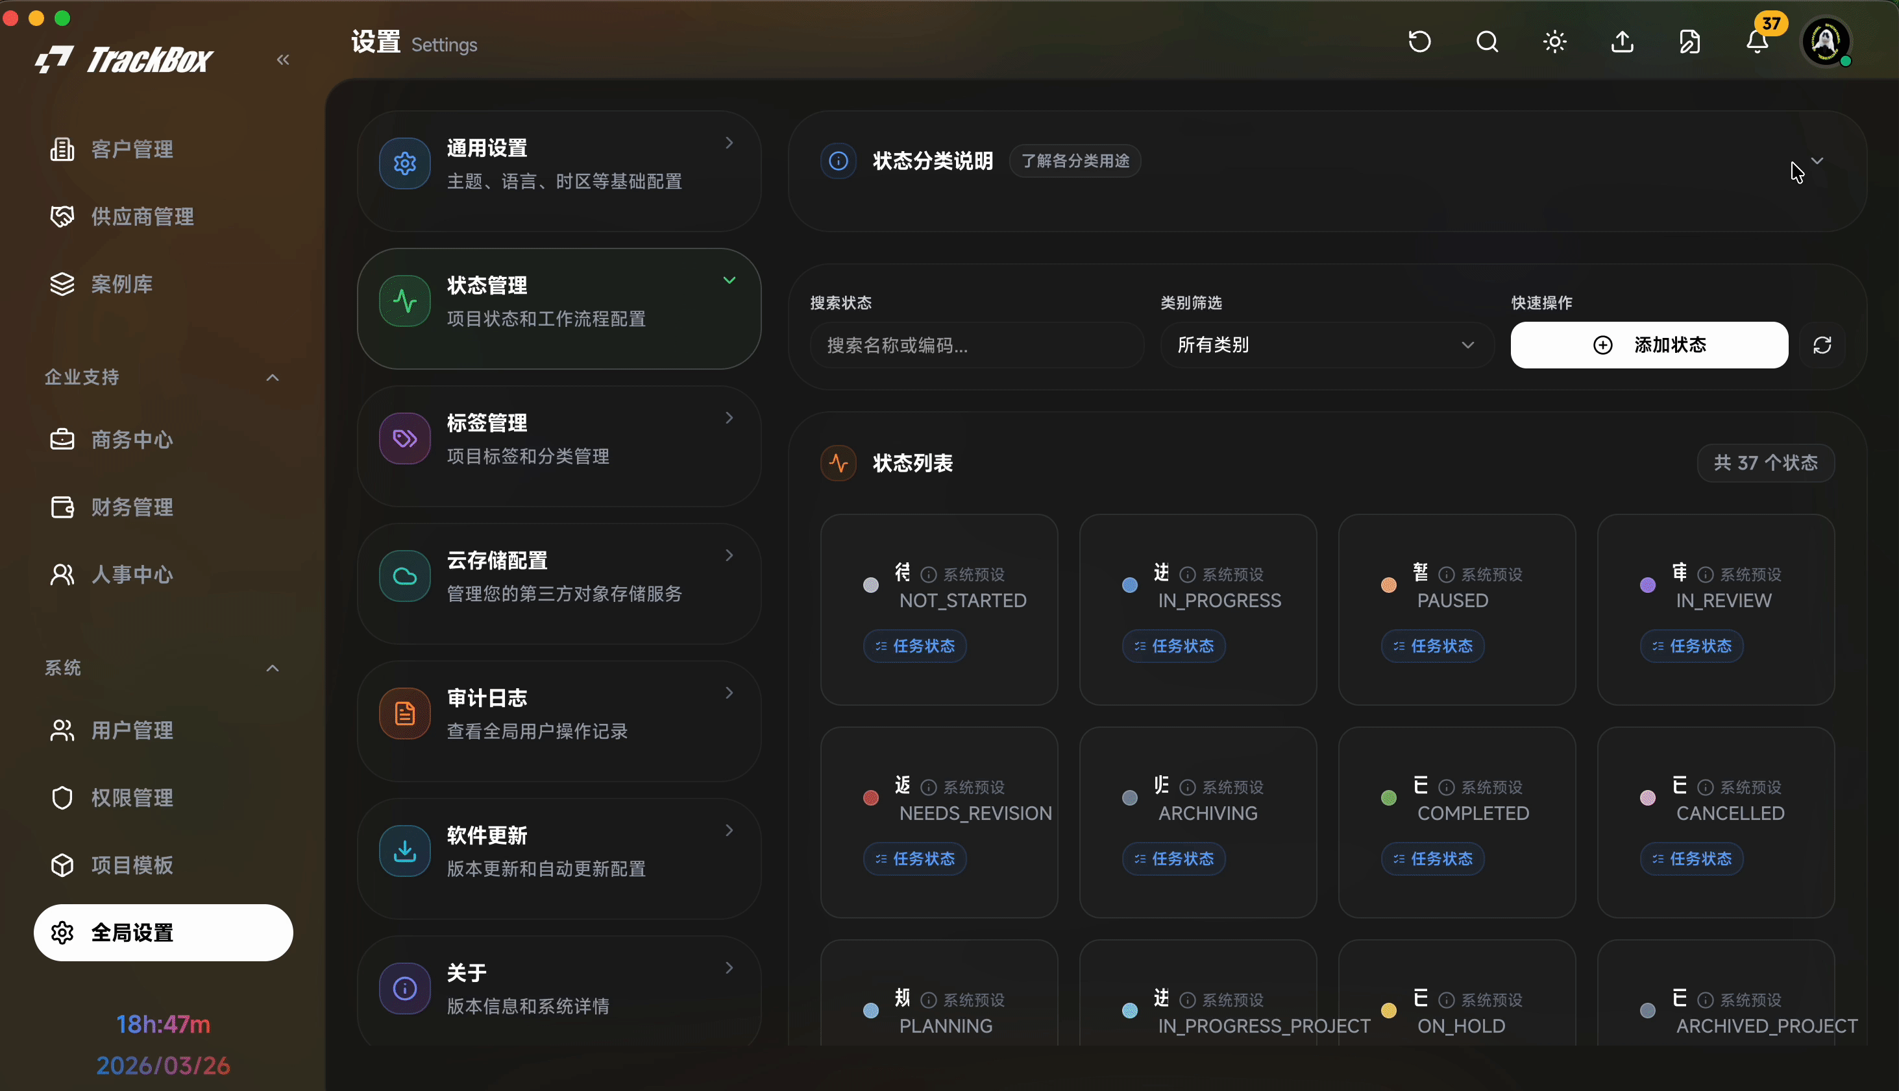Click the refresh icon beside 添加状态
The height and width of the screenshot is (1091, 1899).
pyautogui.click(x=1822, y=344)
